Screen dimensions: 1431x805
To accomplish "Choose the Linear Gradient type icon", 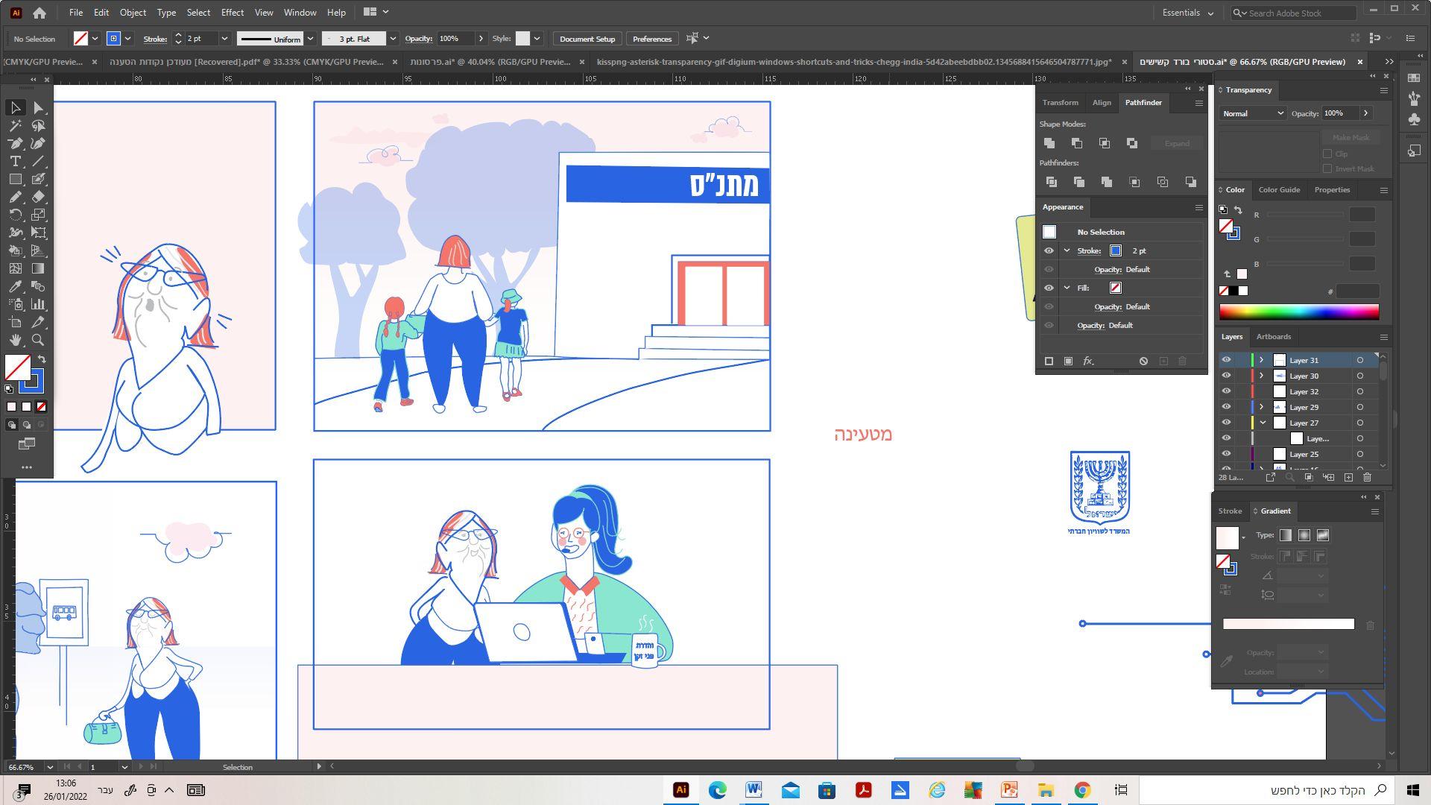I will (x=1286, y=535).
